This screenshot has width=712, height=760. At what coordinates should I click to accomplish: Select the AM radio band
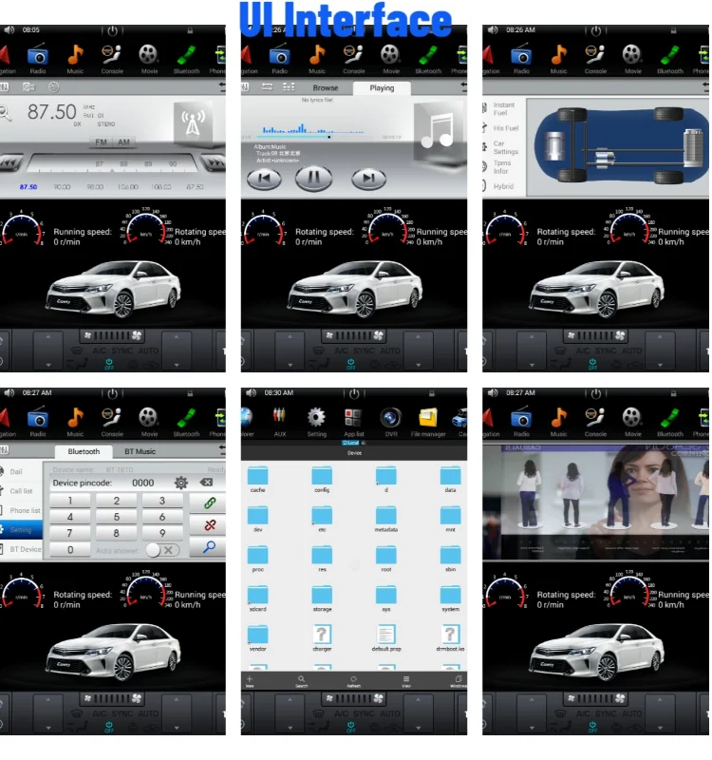[x=124, y=142]
